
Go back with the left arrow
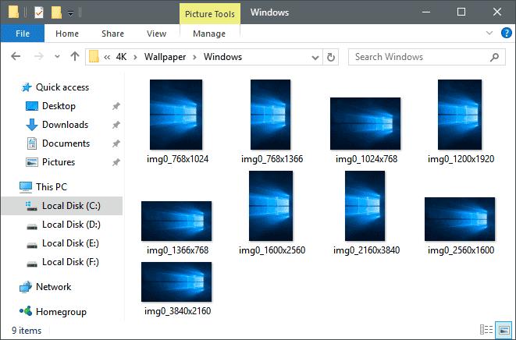pyautogui.click(x=16, y=57)
